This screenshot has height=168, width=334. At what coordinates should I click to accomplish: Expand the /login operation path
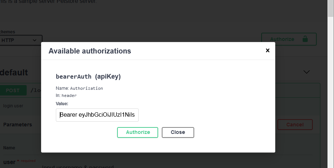coord(36,90)
